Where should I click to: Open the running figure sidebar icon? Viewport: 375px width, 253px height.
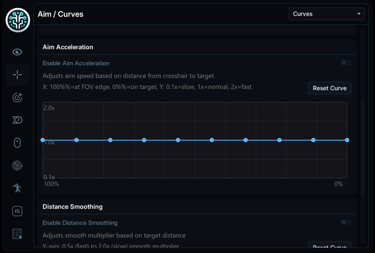pyautogui.click(x=17, y=188)
